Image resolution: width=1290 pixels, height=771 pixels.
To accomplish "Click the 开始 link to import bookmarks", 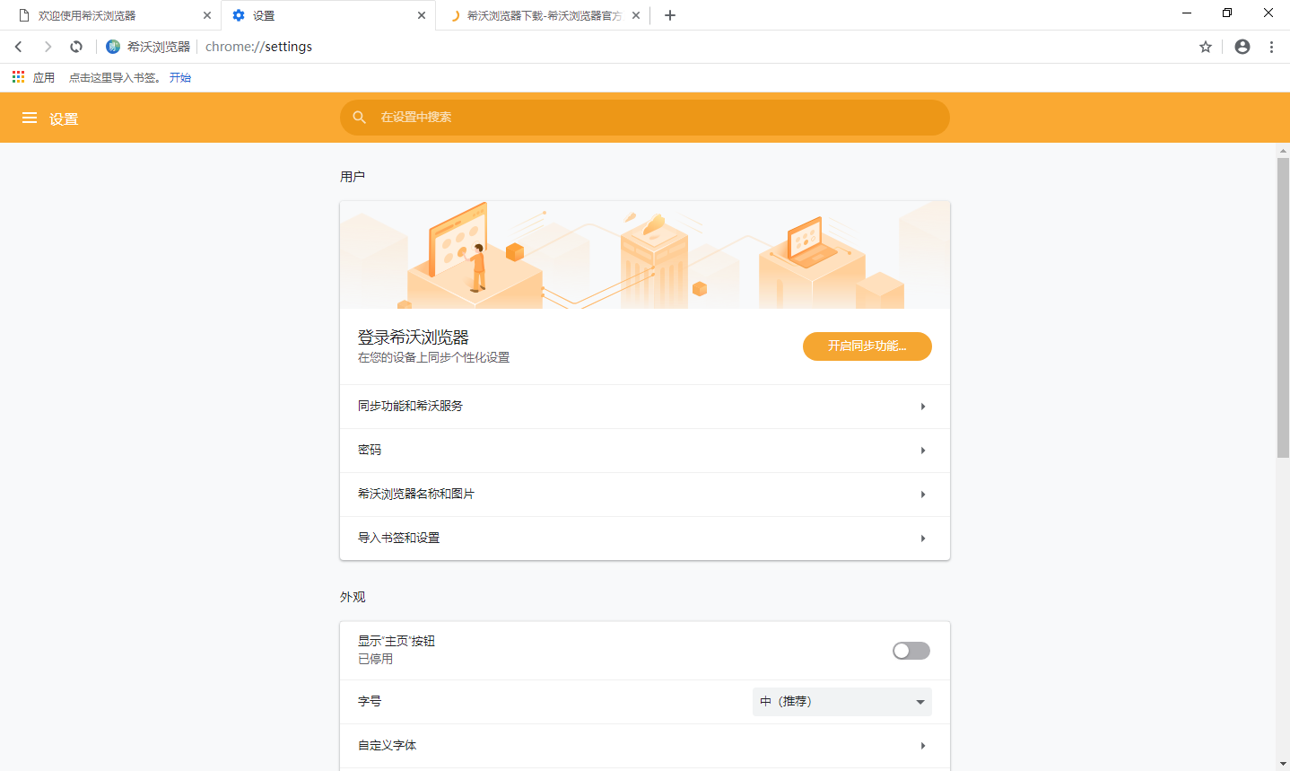I will tap(179, 77).
